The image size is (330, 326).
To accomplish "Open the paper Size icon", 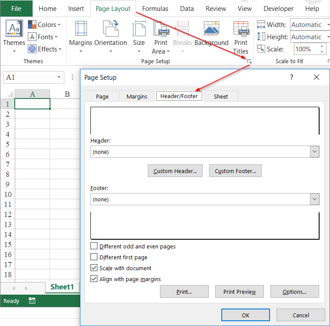I will [x=139, y=28].
